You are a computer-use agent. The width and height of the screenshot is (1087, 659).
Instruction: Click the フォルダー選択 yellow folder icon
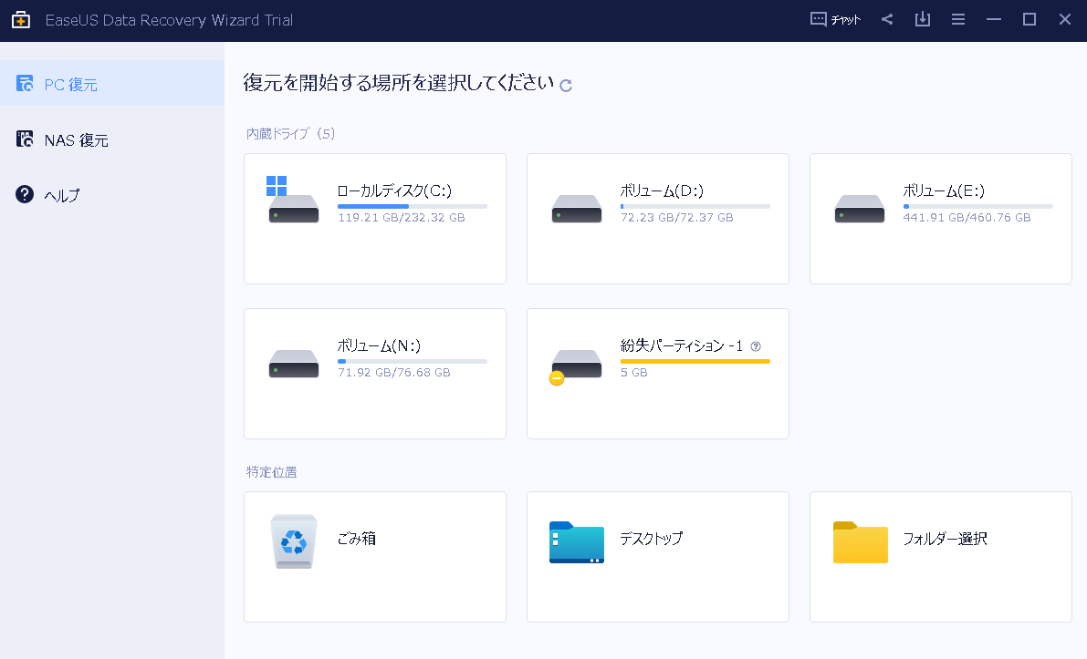[x=860, y=542]
